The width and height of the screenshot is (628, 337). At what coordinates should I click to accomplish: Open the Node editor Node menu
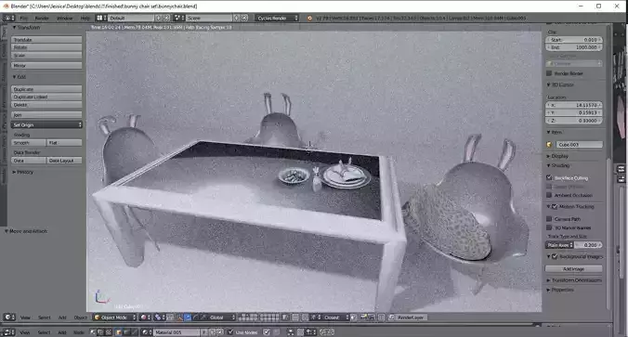(x=78, y=332)
